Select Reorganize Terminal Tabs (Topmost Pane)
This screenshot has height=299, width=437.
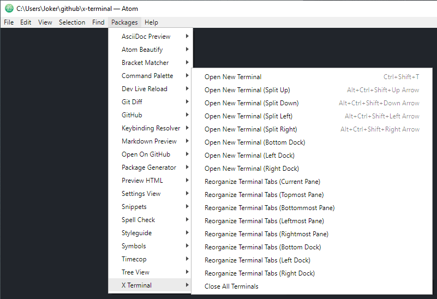click(x=312, y=194)
